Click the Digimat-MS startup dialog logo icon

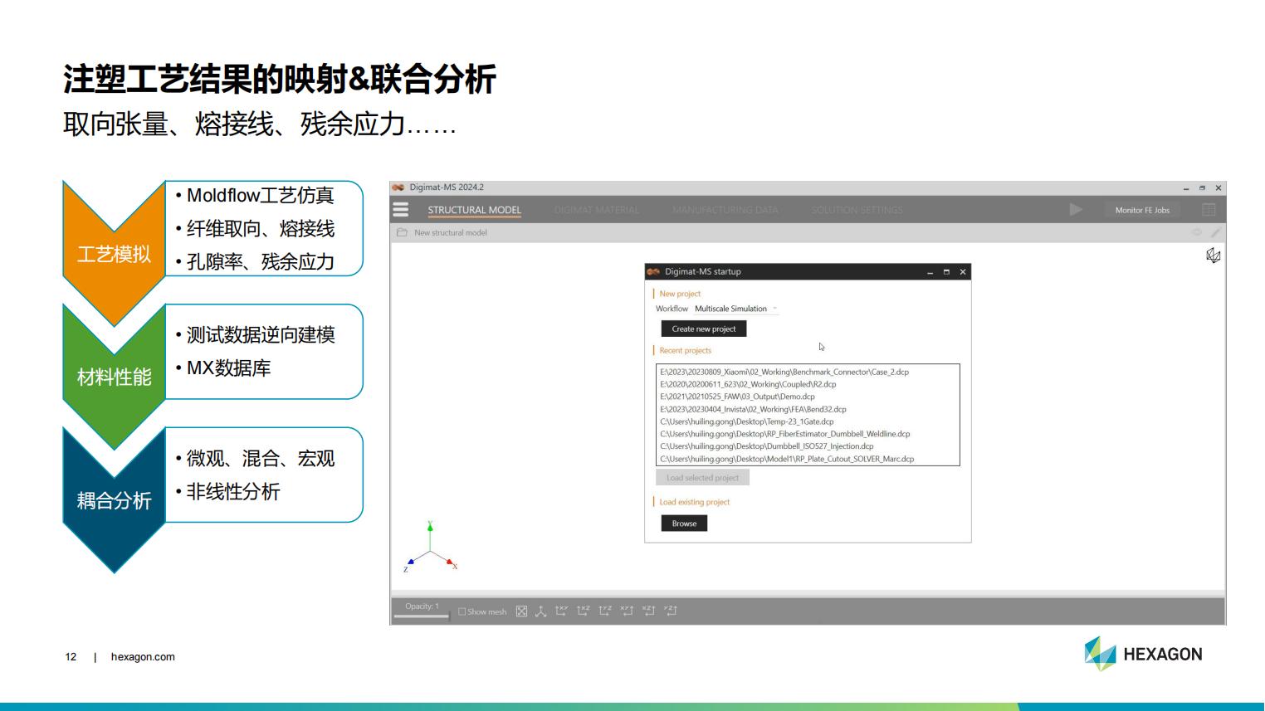(653, 271)
